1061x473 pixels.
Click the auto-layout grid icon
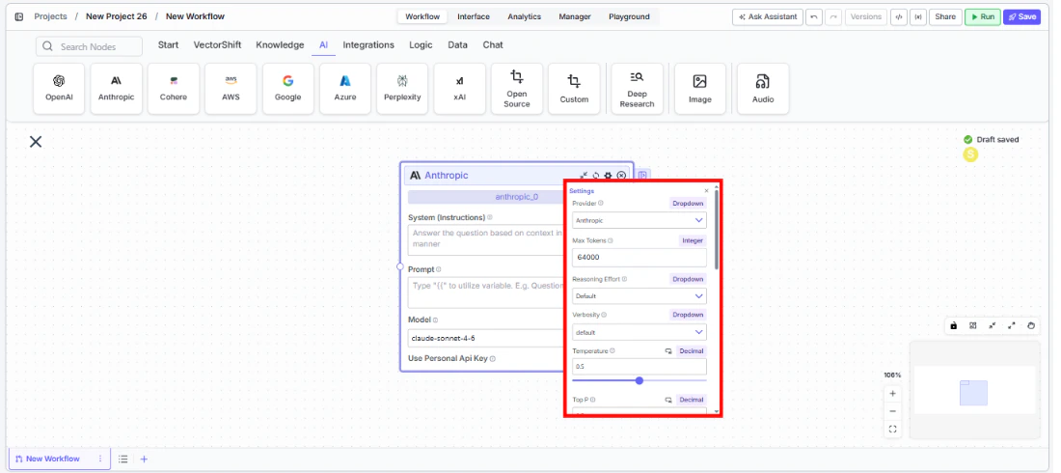(x=973, y=326)
